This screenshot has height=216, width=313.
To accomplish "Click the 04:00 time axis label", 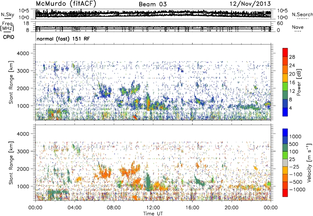I will (74, 208).
